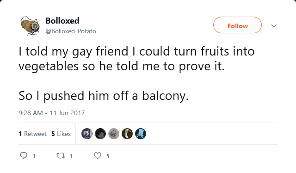Open the 9:28 AM - 11 Jun 2017 timestamp
Image resolution: width=296 pixels, height=173 pixels.
52,113
